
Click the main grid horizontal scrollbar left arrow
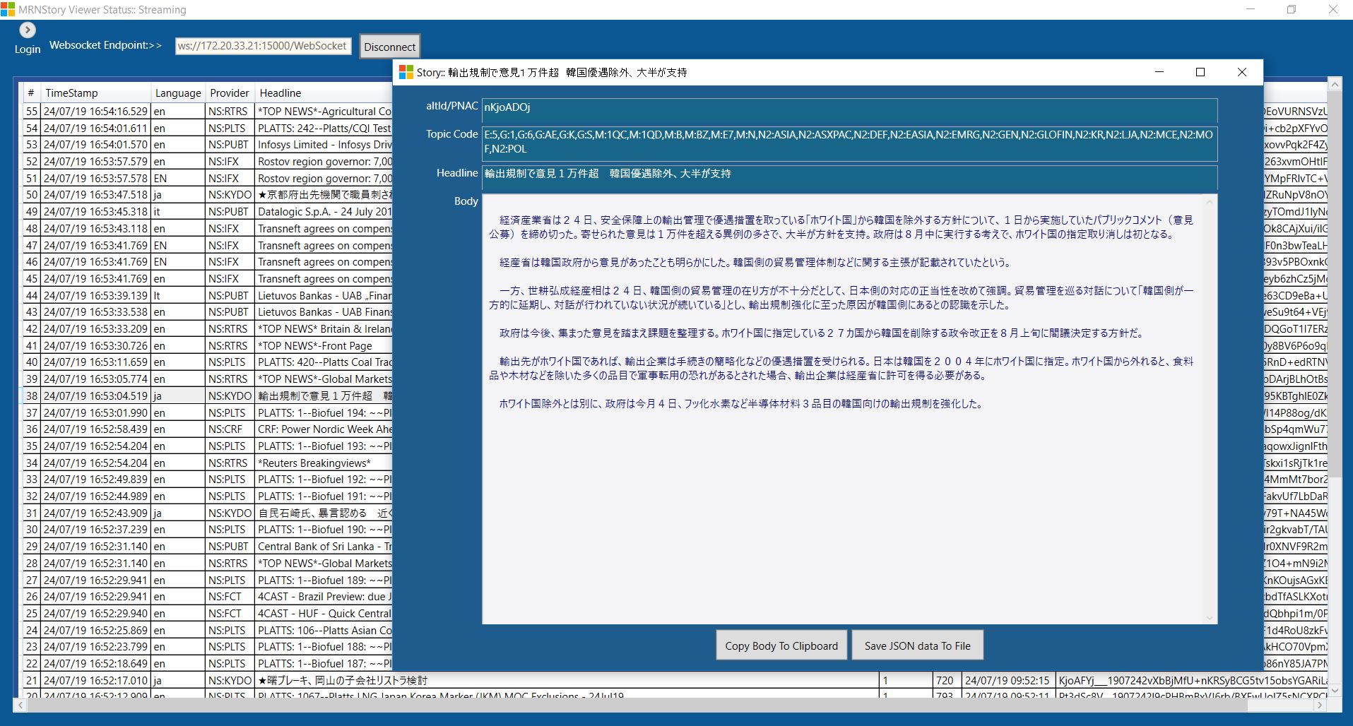[20, 705]
